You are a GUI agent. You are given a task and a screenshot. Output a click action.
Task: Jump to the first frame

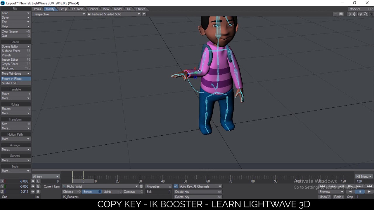tap(323, 186)
